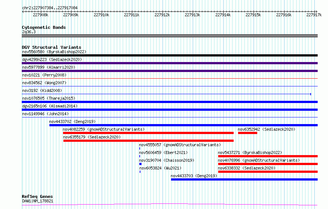
Task: Click the thin blue nsv3192 variant line
Action: coord(167,94)
